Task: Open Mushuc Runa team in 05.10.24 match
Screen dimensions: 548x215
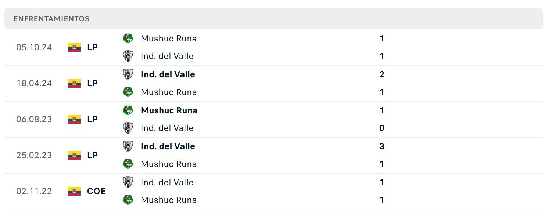Action: click(169, 39)
